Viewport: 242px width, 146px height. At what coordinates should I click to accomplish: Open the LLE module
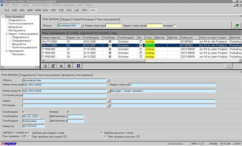tap(77, 10)
